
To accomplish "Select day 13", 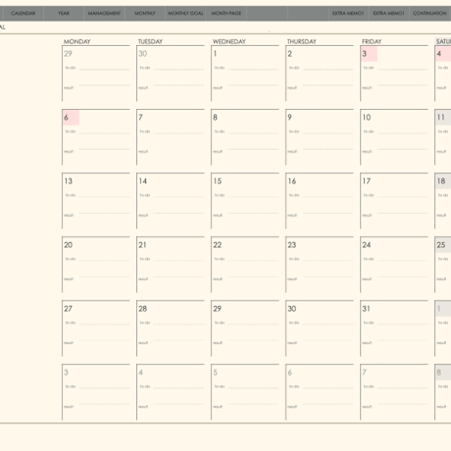I will coord(69,181).
